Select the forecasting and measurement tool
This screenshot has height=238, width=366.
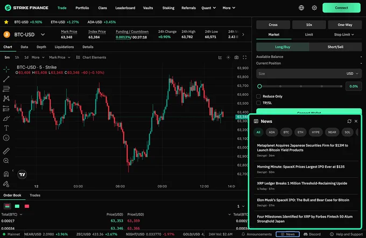pyautogui.click(x=6, y=108)
